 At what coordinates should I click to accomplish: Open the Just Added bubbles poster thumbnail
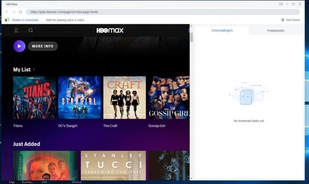click(x=169, y=165)
